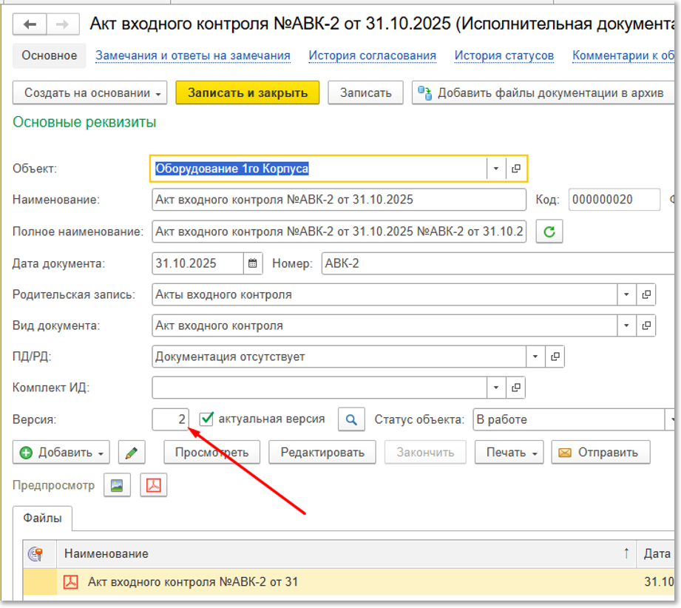The width and height of the screenshot is (681, 608).
Task: Click the pencil edit icon
Action: [x=132, y=453]
